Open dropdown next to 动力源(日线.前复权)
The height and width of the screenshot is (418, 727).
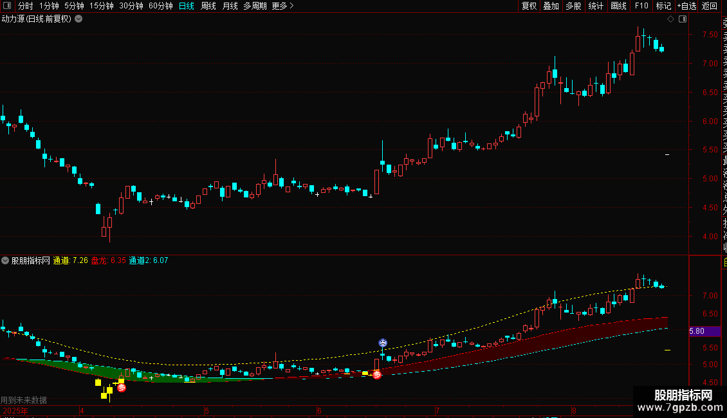tap(79, 19)
